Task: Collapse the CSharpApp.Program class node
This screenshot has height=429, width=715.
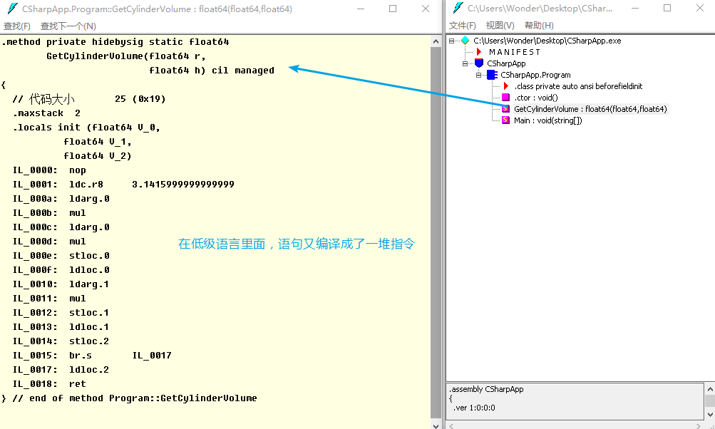Action: (479, 75)
